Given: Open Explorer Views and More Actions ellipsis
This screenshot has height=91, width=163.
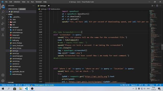Looking at the screenshot, I should (33, 6).
